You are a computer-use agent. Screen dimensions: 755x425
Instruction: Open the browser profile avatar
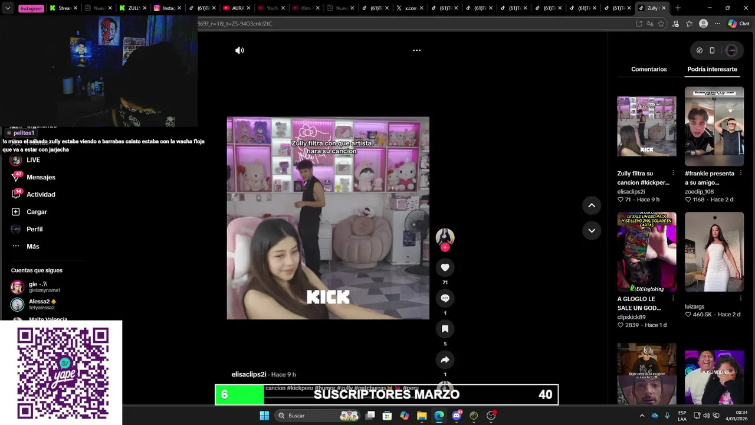point(703,24)
